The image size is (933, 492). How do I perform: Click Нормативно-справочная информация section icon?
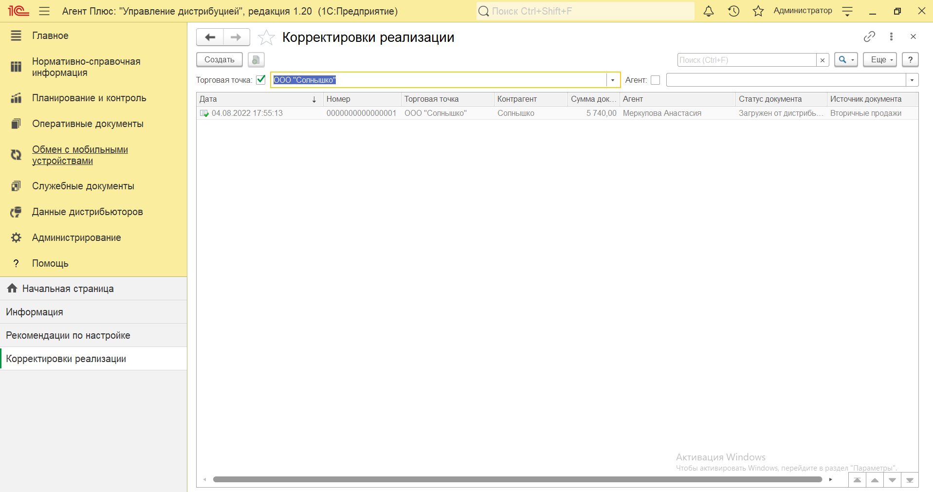click(x=16, y=67)
